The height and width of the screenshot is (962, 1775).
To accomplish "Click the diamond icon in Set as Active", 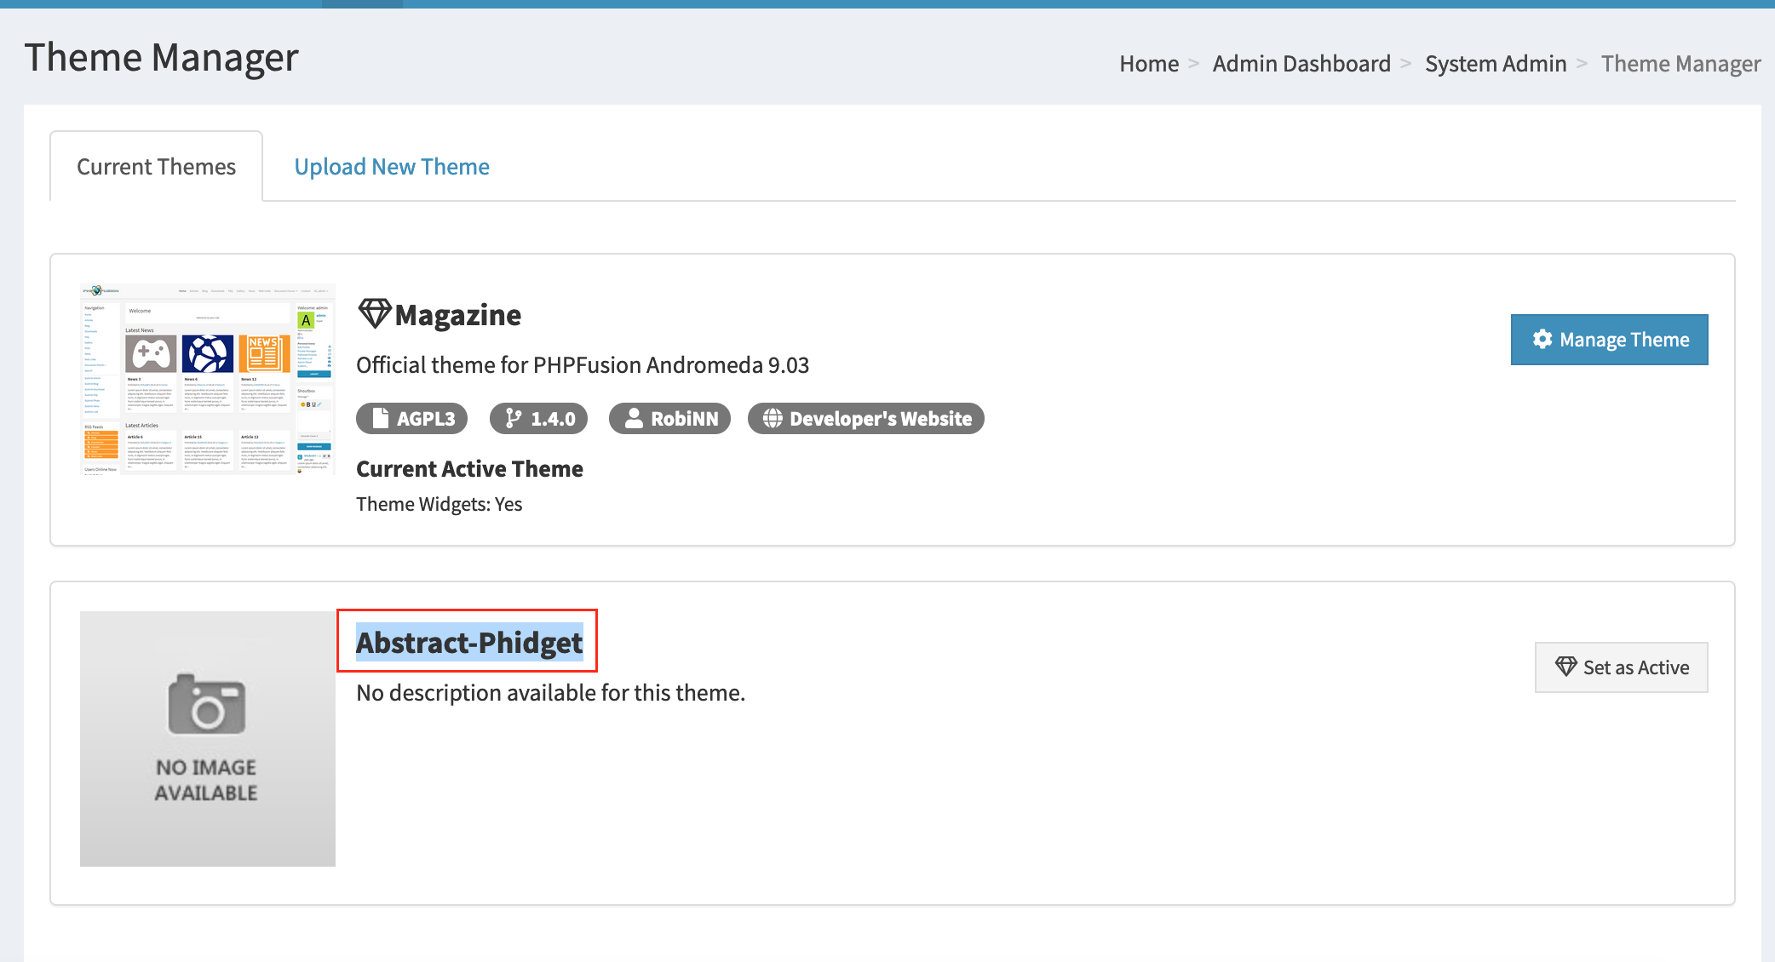I will click(1565, 667).
